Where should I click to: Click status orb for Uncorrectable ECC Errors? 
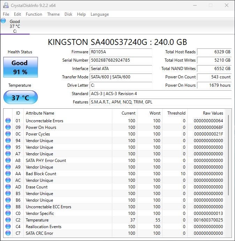point(8,207)
